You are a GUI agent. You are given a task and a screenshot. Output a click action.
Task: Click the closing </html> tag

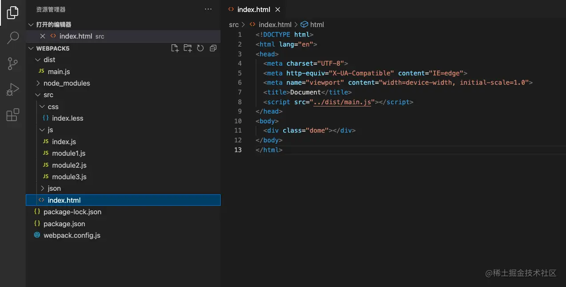269,150
